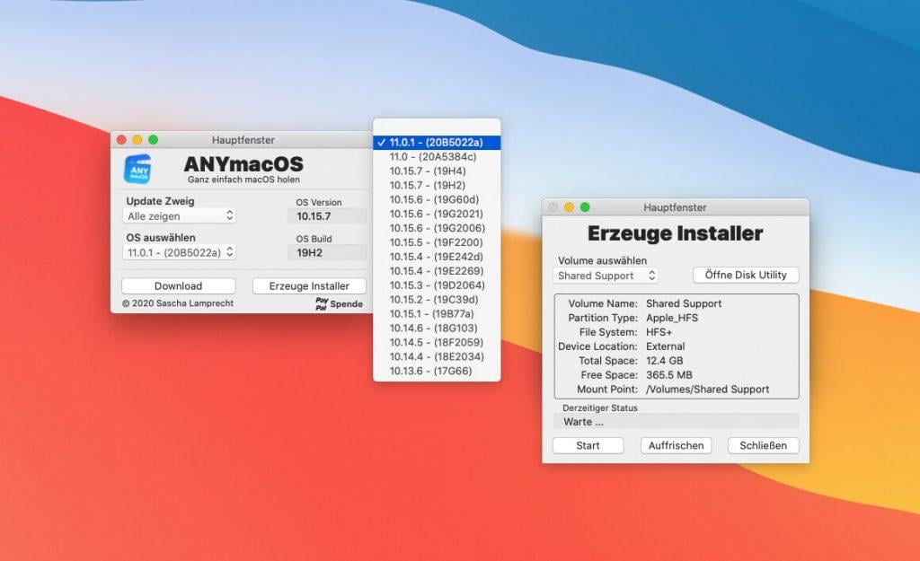Click the OS Build field showing 19H2
The image size is (920, 561).
point(327,252)
